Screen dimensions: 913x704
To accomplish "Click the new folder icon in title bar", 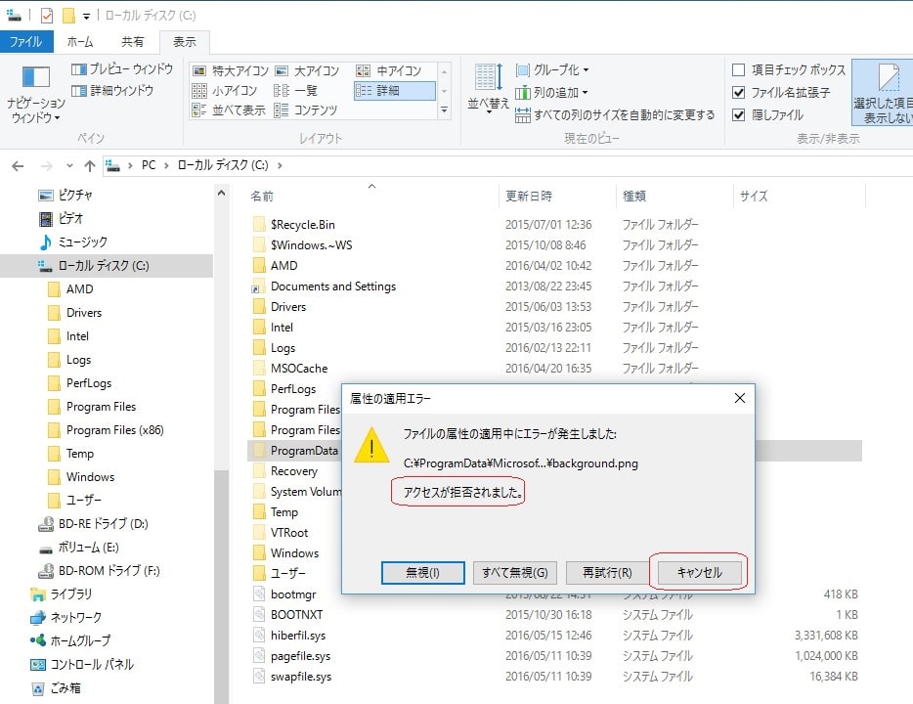I will click(x=66, y=14).
